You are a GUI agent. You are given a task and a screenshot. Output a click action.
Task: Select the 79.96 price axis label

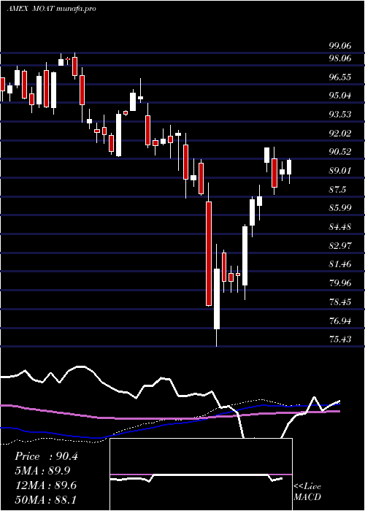(340, 283)
